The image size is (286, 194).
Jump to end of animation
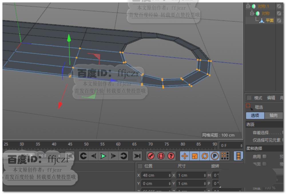[137, 156]
